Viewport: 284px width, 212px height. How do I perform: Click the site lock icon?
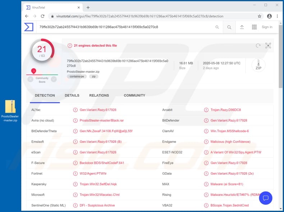[x=52, y=16]
